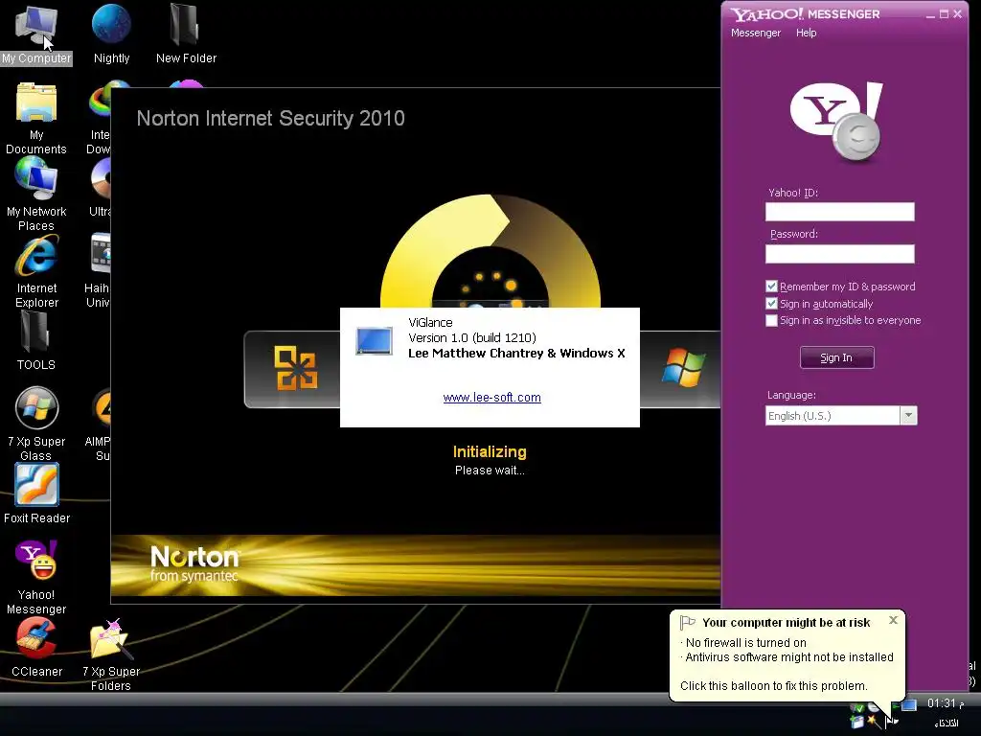Click the Yahoo! Messenger logo avatar
Viewport: 981px width, 736px height.
(x=837, y=123)
